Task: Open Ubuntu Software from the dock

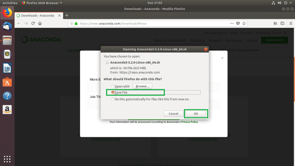Action: pyautogui.click(x=7, y=82)
